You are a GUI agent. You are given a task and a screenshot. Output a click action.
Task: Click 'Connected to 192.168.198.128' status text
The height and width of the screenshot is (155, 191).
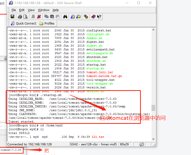point(30,144)
